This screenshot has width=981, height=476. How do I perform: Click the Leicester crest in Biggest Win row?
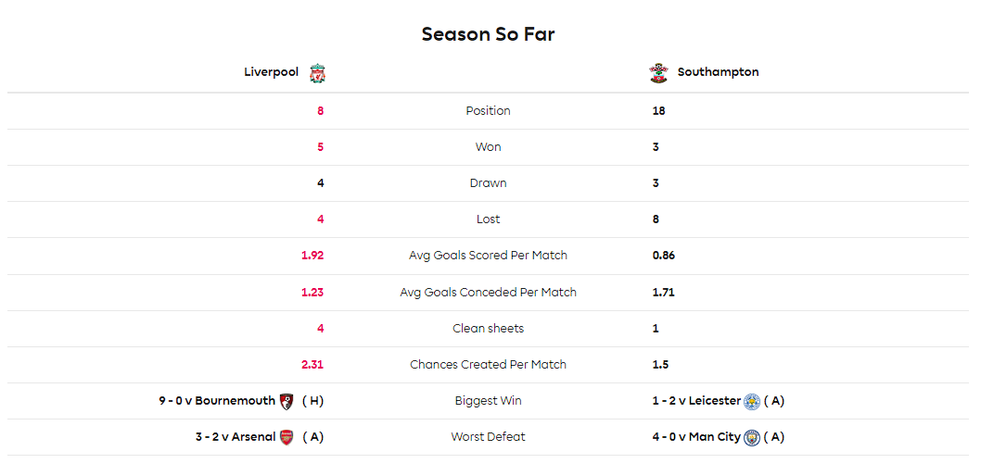pos(752,401)
